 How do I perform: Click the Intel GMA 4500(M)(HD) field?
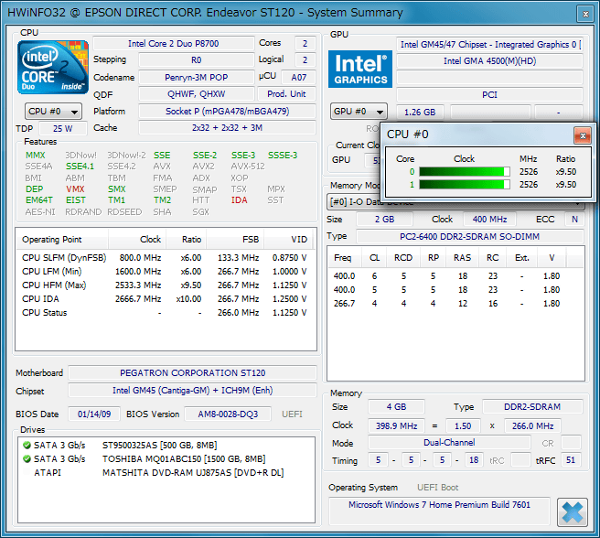click(x=489, y=61)
